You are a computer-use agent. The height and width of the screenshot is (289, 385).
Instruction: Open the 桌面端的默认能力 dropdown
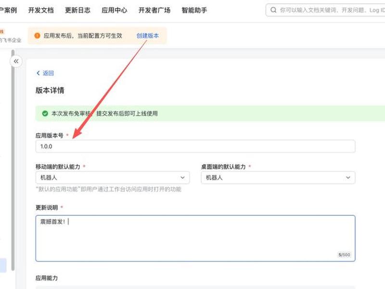pyautogui.click(x=278, y=177)
